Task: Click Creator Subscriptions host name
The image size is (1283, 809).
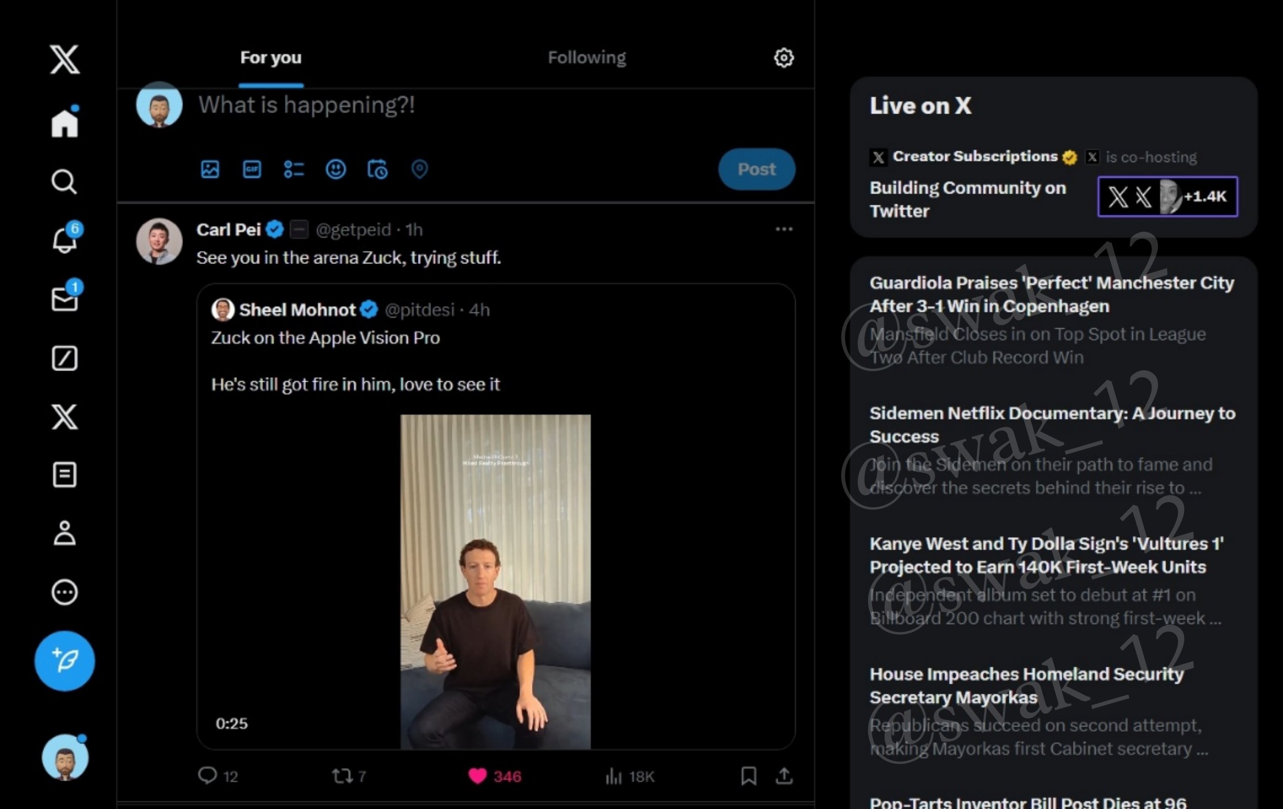Action: pos(975,157)
